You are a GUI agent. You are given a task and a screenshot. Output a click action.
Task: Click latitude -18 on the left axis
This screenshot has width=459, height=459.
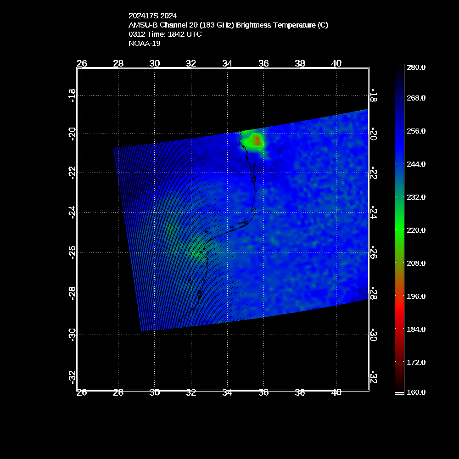[73, 95]
